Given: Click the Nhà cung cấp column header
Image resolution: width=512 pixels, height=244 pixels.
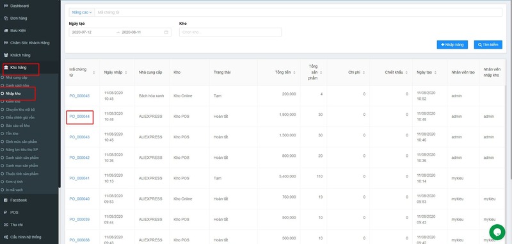Looking at the screenshot, I should coord(150,72).
